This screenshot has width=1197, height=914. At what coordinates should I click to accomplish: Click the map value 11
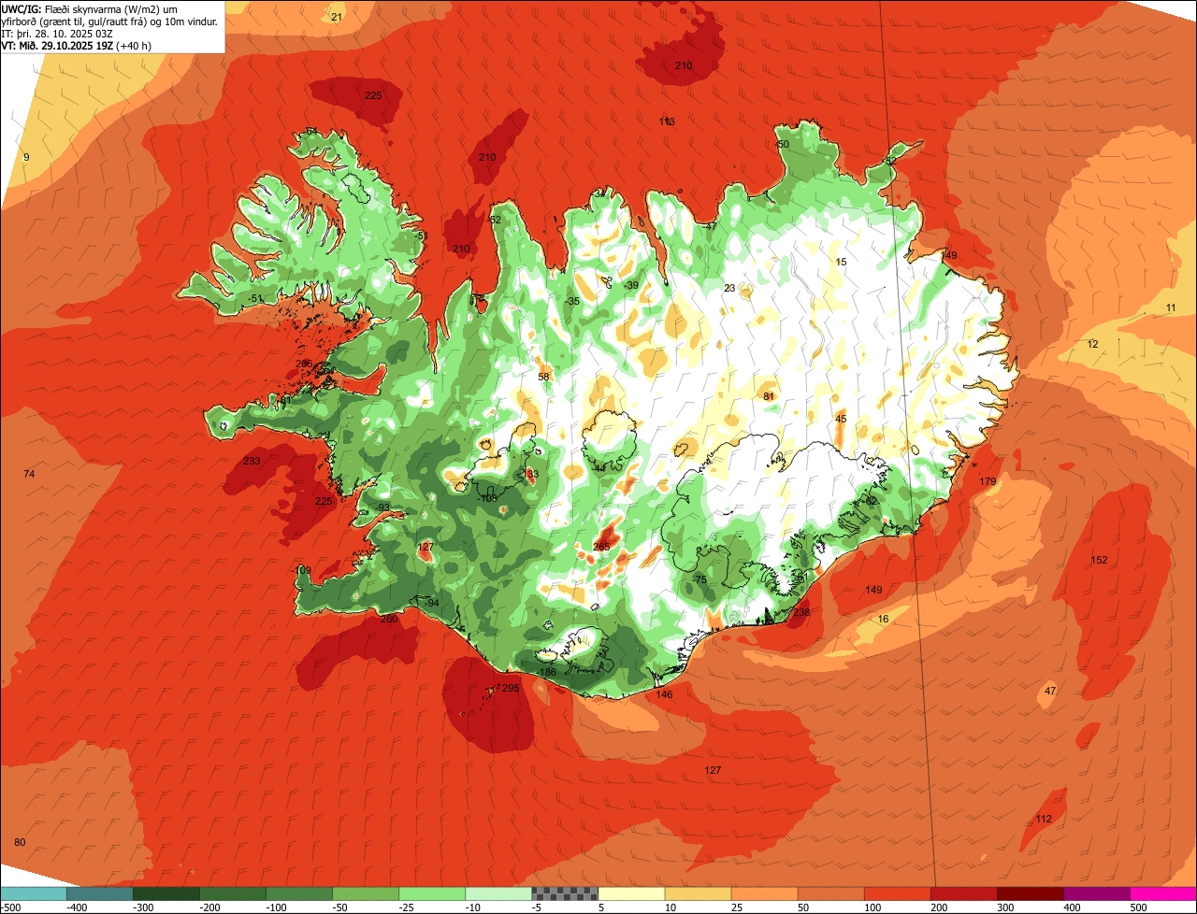pos(1171,307)
